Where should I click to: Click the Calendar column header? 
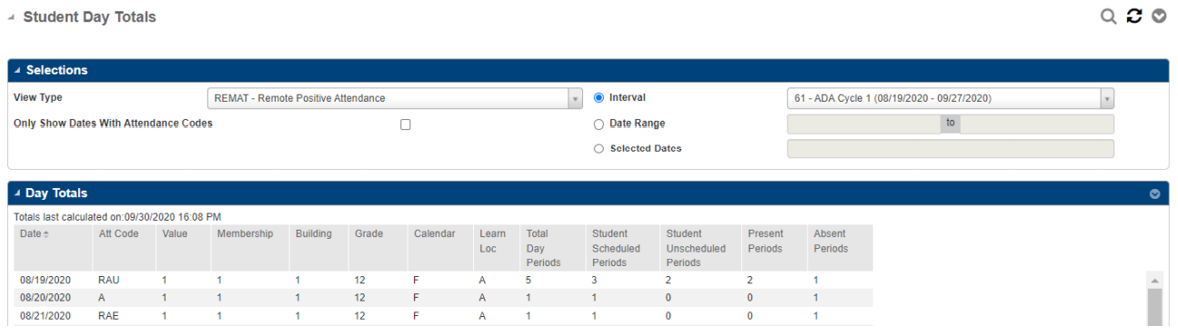[x=439, y=248]
